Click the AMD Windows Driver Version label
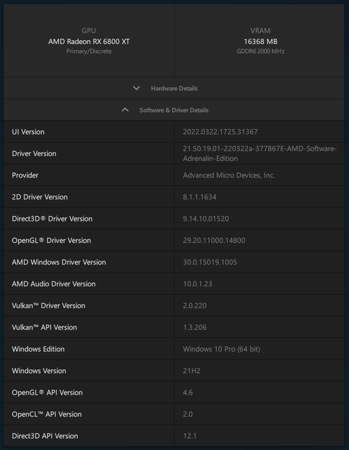Screen dimensions: 349x450 (x=59, y=262)
